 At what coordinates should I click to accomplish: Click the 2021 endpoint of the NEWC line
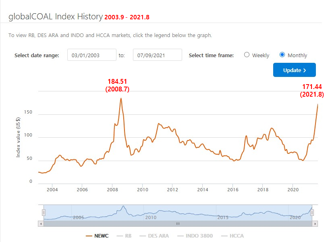[x=317, y=104]
